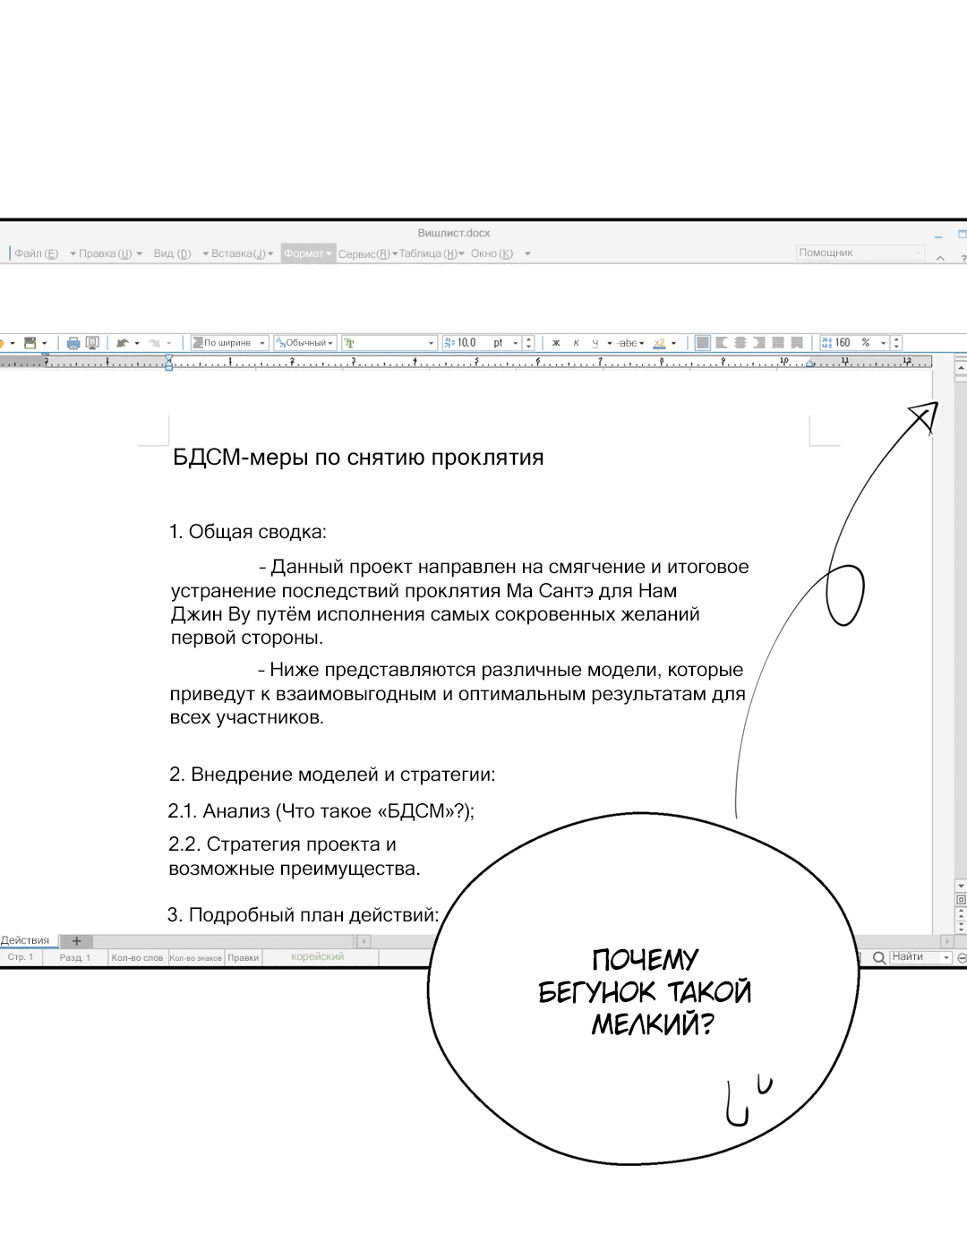Toggle superscript x2 formatting
This screenshot has height=1242, width=967.
coord(660,343)
